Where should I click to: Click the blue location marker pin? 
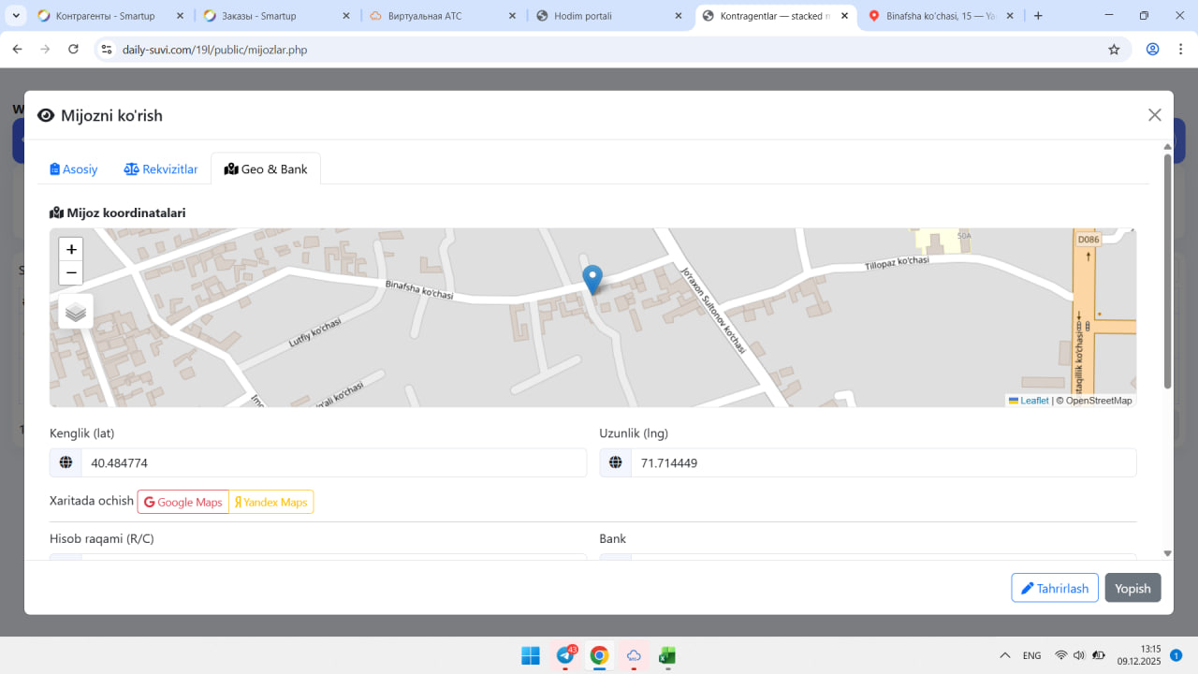click(592, 278)
